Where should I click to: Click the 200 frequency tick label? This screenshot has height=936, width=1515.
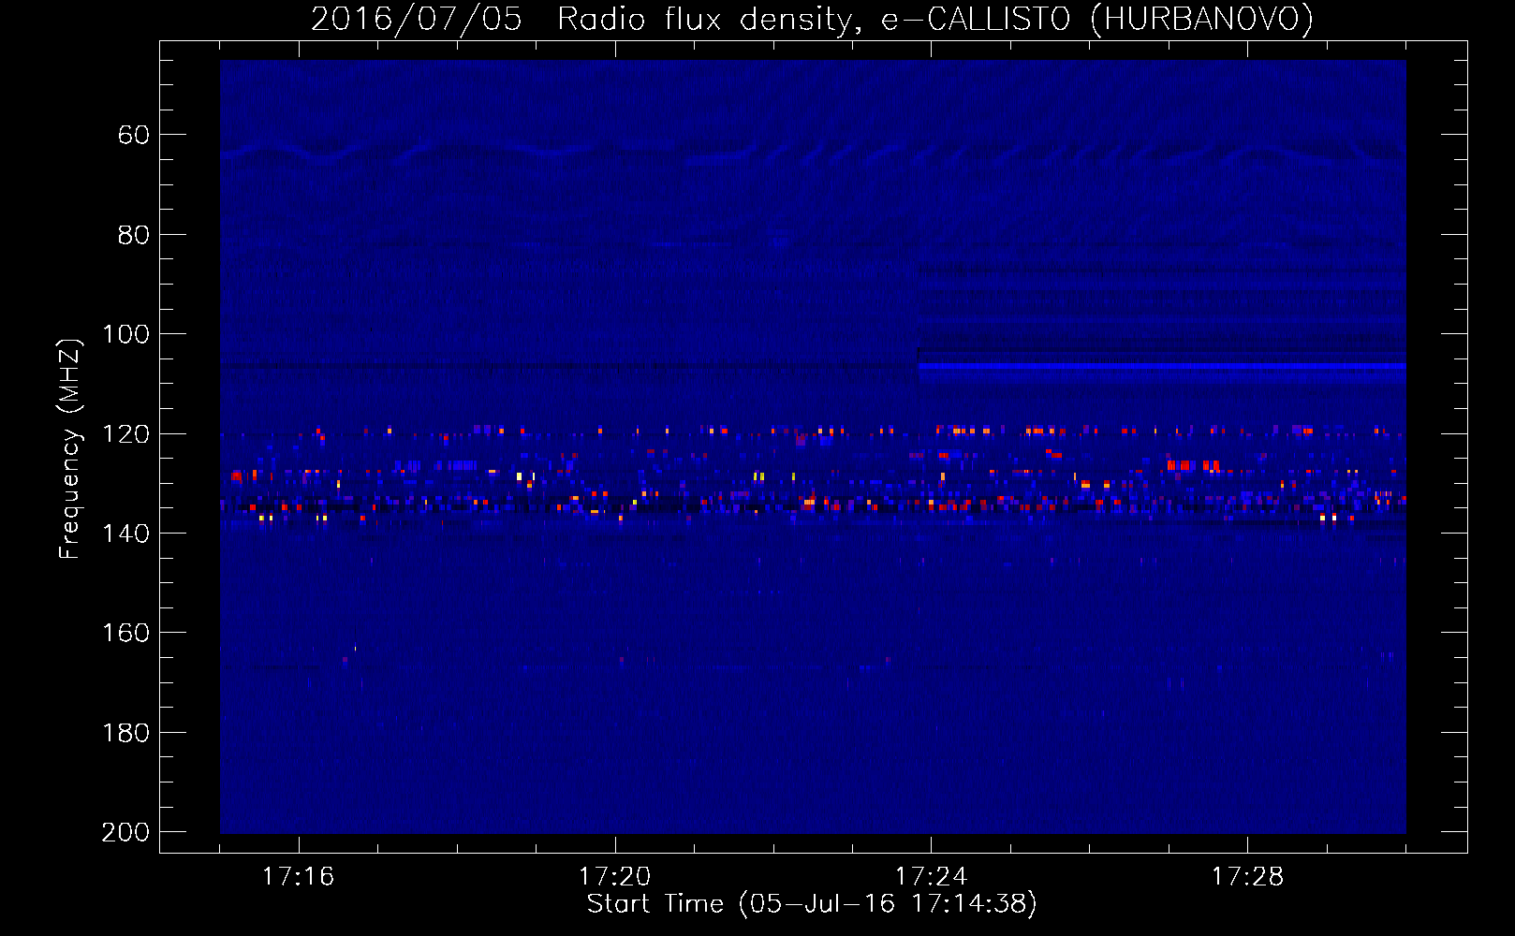coord(125,832)
